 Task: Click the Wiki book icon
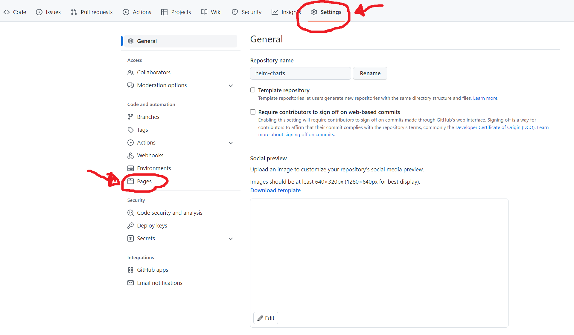(204, 12)
